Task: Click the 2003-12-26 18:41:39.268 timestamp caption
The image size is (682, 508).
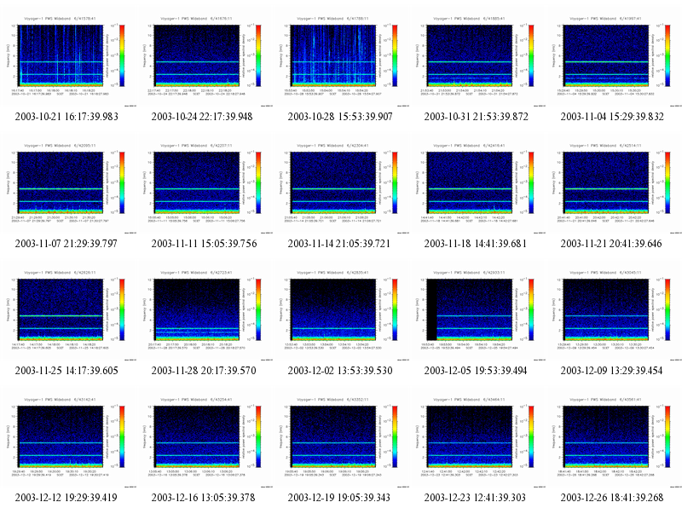Action: [612, 498]
